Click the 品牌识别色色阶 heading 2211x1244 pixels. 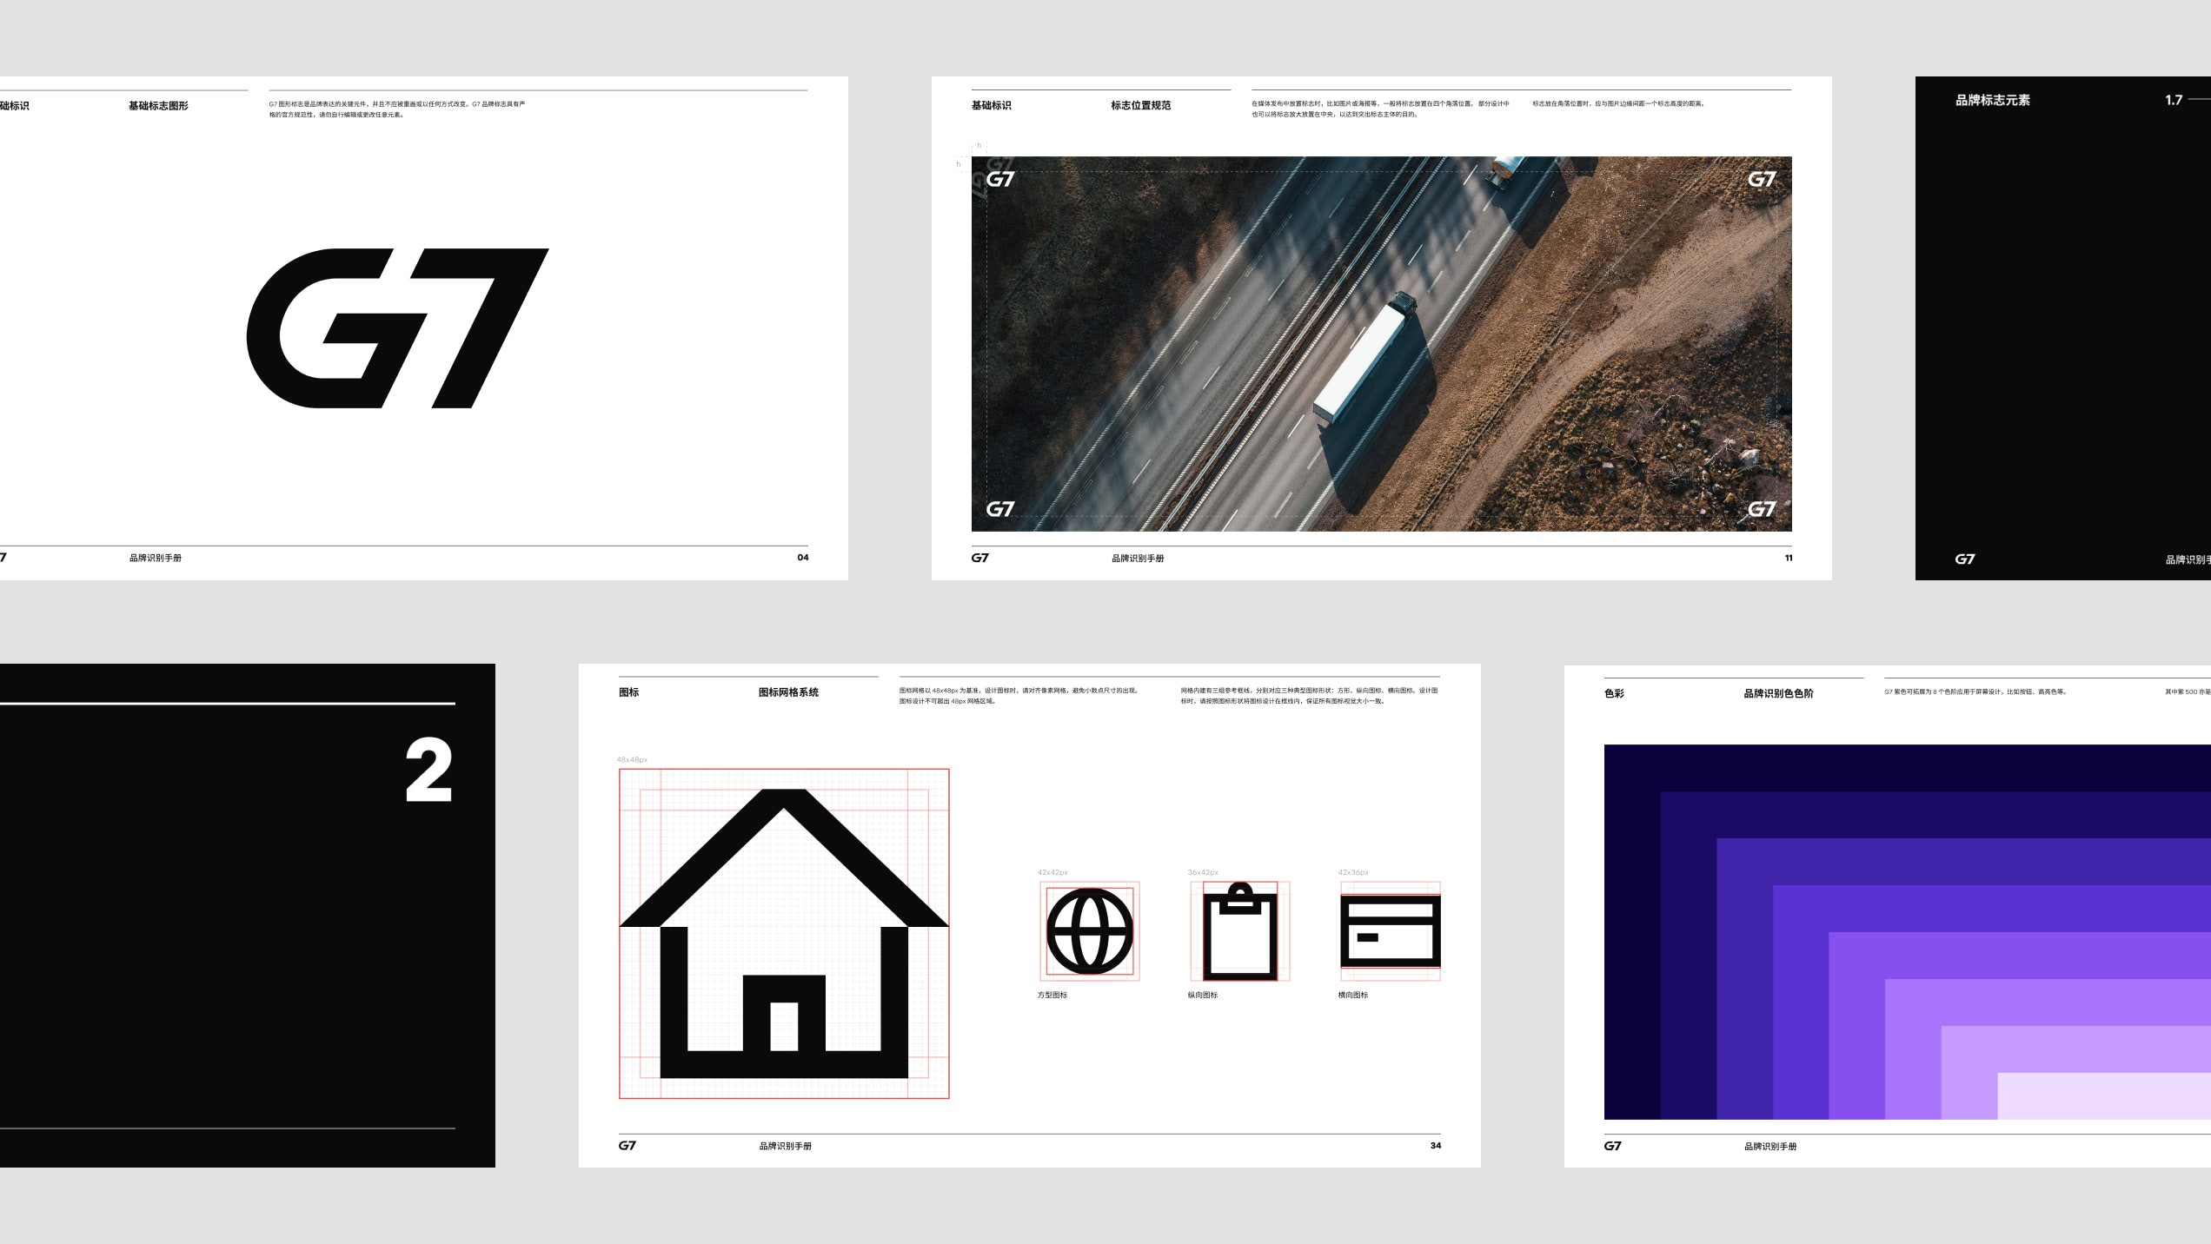tap(1778, 693)
